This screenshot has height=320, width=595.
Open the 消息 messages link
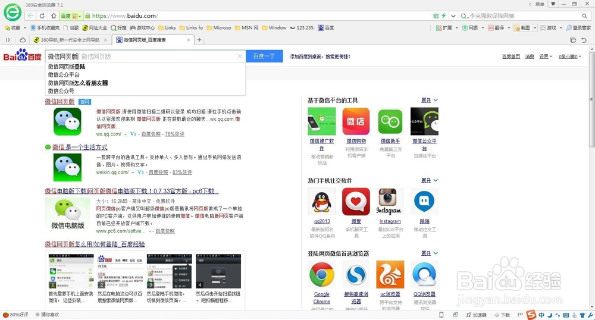530,57
